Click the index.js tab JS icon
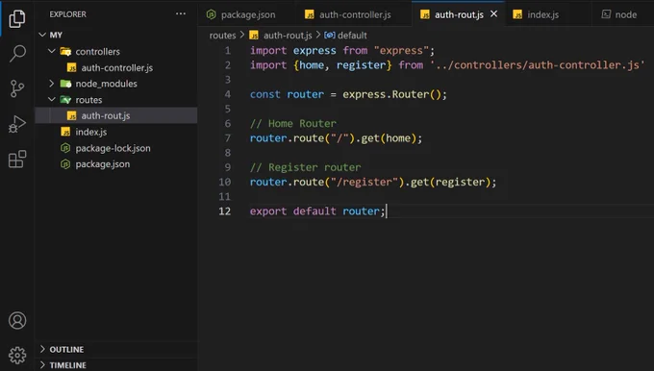Viewport: 654px width, 371px height. [x=517, y=14]
